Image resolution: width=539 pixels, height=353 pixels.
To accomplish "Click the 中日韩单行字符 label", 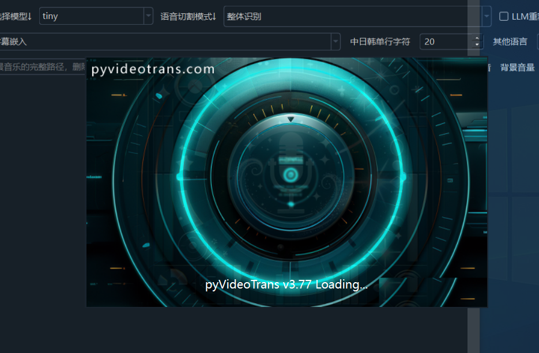I will click(380, 42).
